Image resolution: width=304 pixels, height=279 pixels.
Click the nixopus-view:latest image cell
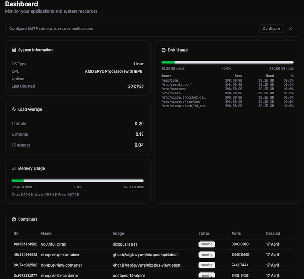[x=147, y=265]
